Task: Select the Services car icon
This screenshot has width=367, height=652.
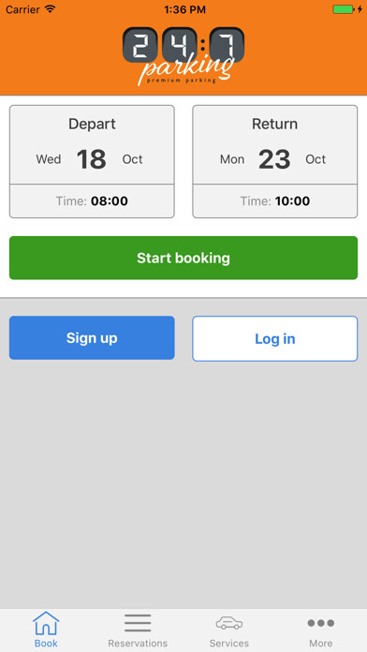Action: click(x=229, y=623)
